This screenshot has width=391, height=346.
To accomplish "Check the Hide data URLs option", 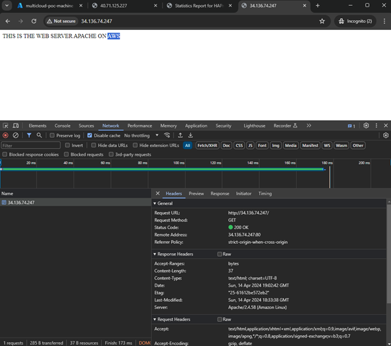I will click(x=94, y=146).
